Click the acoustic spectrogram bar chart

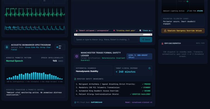(35, 76)
